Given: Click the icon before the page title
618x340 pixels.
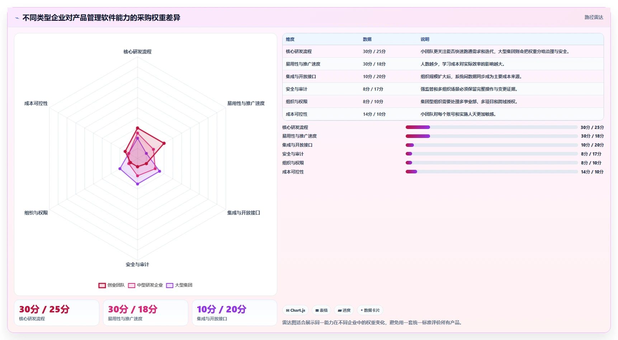Looking at the screenshot, I should pos(17,18).
